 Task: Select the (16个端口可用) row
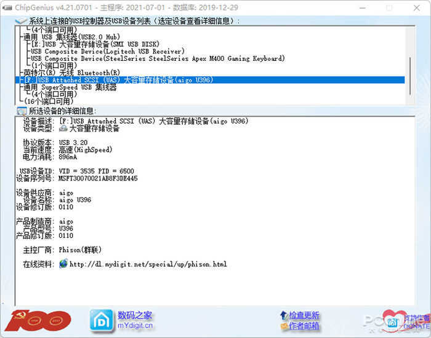coord(49,101)
